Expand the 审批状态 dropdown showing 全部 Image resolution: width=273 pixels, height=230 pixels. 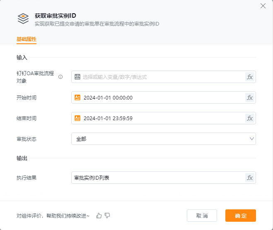click(x=163, y=139)
